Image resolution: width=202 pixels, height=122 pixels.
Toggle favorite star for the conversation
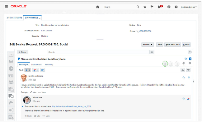(186, 59)
